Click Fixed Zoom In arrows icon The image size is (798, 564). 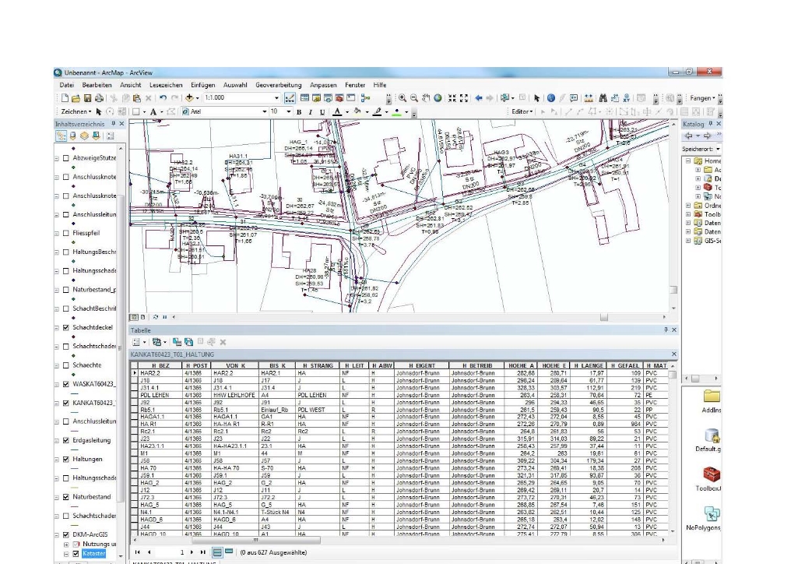coord(452,97)
